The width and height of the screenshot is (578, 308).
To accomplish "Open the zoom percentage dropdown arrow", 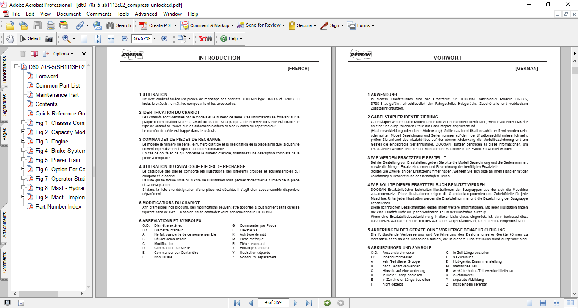I will (x=154, y=38).
